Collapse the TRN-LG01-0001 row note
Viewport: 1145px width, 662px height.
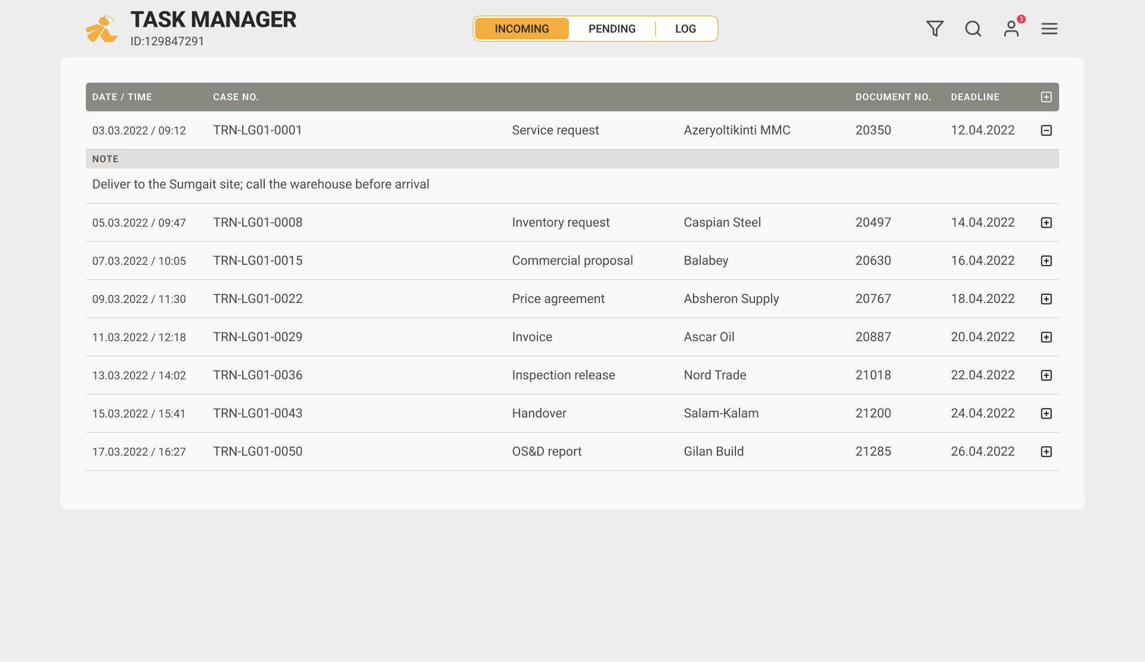pyautogui.click(x=1046, y=131)
